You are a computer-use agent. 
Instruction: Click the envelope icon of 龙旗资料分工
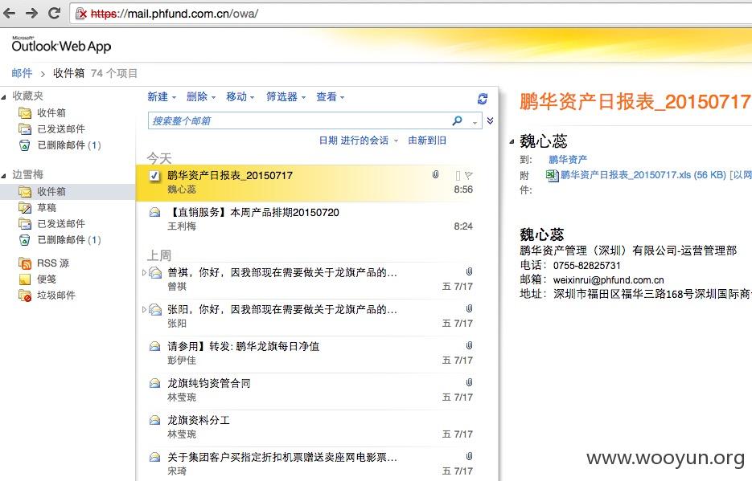pyautogui.click(x=154, y=420)
